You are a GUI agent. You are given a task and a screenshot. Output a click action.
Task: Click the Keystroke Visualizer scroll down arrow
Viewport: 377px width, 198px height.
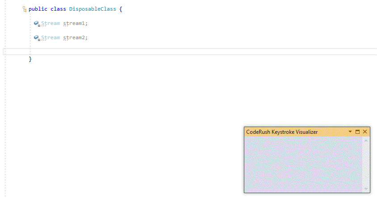coord(366,189)
